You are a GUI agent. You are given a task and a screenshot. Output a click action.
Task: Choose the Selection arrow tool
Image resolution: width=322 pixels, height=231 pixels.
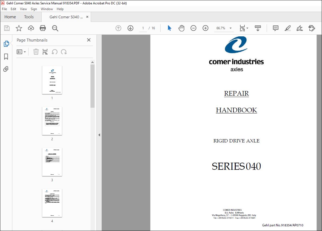coord(169,28)
